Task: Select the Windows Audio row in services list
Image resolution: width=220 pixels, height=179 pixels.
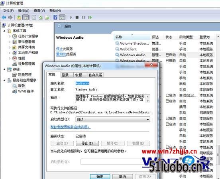Action: pyautogui.click(x=165, y=55)
